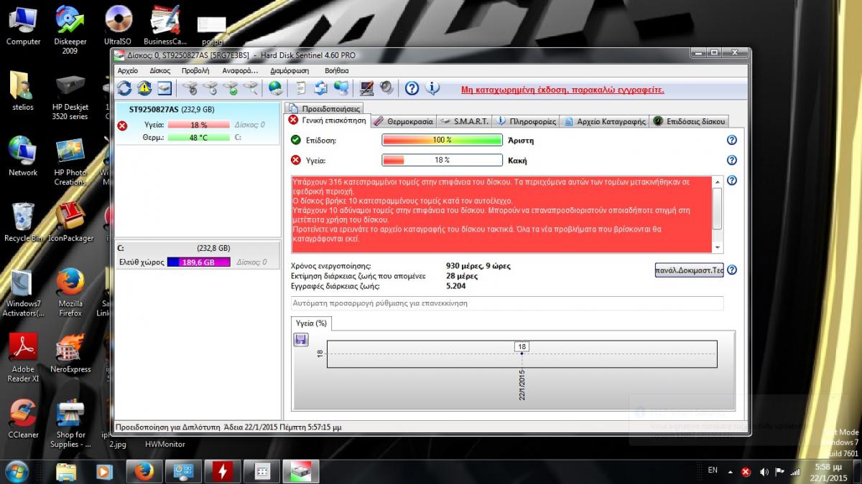
Task: Open NeroExpress desktop shortcut
Action: tap(70, 353)
